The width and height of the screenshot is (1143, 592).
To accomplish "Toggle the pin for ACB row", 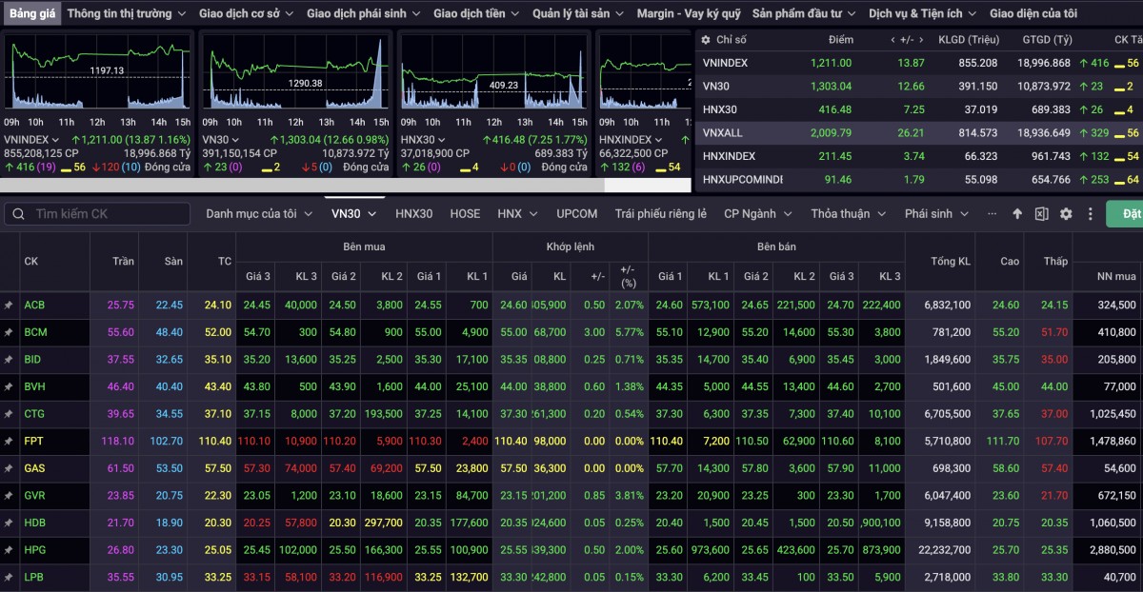I will pyautogui.click(x=9, y=305).
